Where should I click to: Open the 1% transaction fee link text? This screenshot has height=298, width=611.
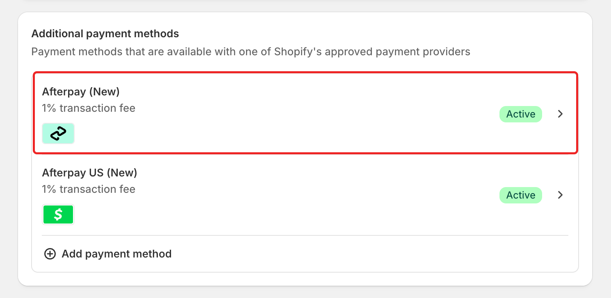click(x=89, y=108)
